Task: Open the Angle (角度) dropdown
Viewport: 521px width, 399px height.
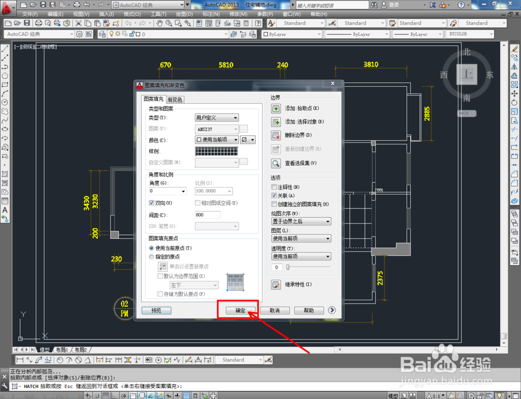Action: (x=167, y=191)
